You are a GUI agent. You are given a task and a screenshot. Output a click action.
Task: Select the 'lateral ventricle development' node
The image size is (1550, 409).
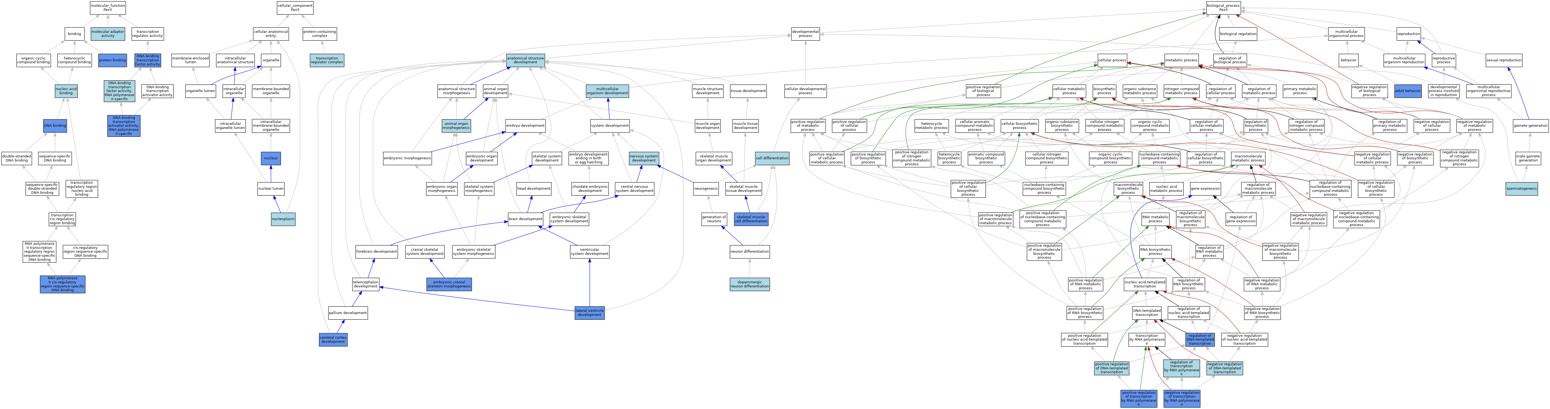click(589, 313)
